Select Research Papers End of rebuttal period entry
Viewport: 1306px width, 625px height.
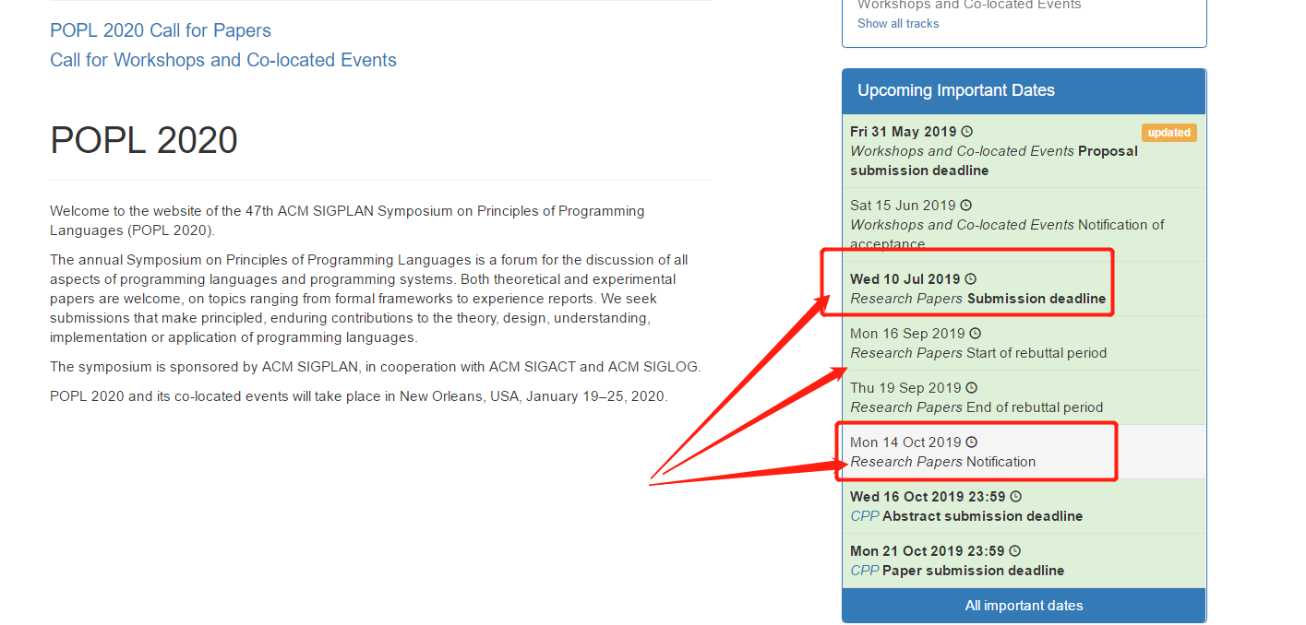pyautogui.click(x=1024, y=397)
